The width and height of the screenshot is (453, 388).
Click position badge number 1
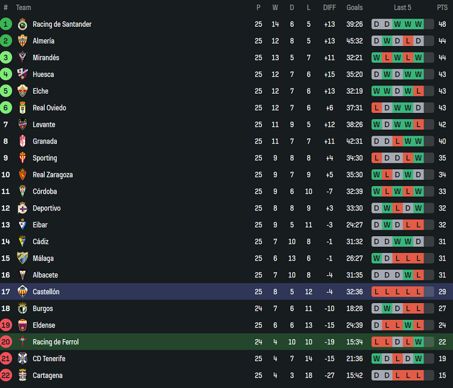(x=6, y=24)
